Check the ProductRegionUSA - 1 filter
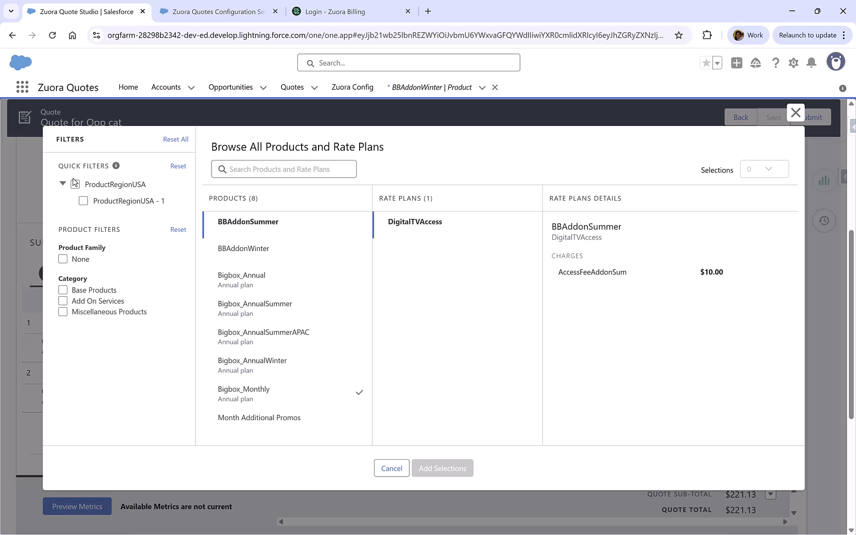Image resolution: width=856 pixels, height=535 pixels. (x=83, y=201)
